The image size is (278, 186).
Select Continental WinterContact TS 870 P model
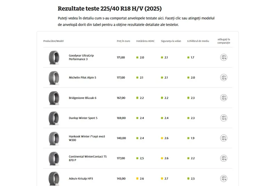pos(88,158)
